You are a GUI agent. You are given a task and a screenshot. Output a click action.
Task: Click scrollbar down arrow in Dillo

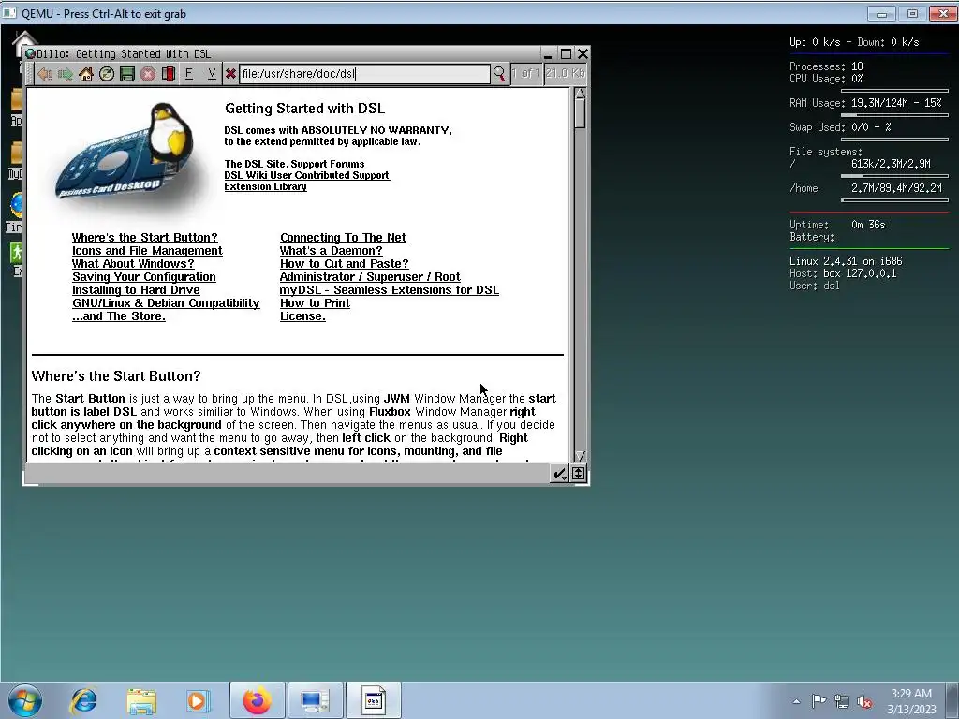(x=580, y=456)
